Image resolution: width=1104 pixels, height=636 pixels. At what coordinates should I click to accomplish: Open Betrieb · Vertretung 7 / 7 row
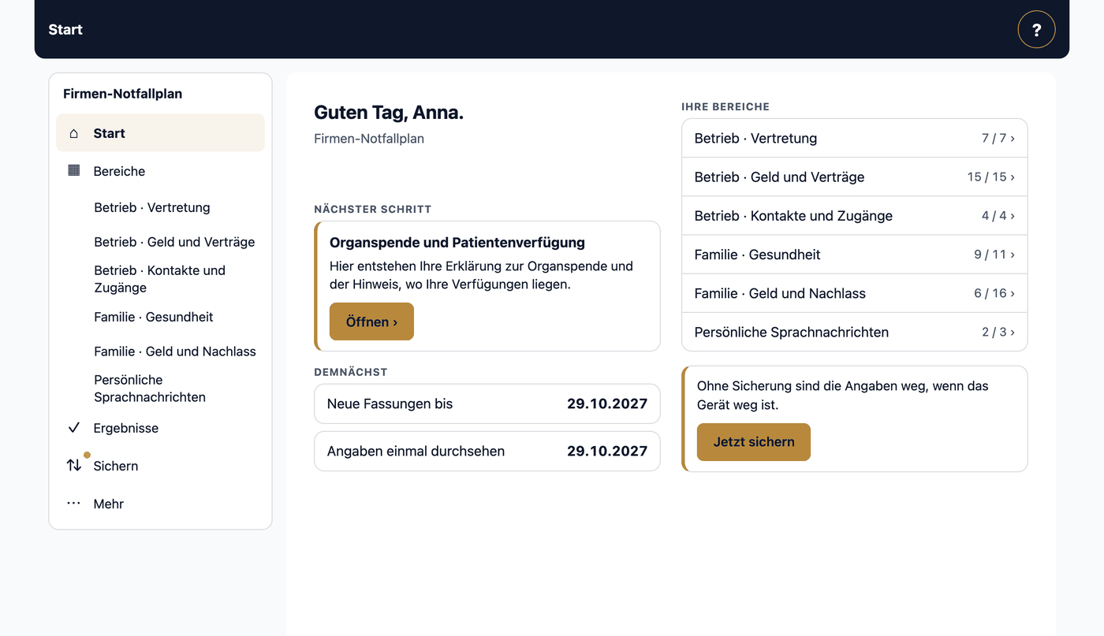coord(855,138)
